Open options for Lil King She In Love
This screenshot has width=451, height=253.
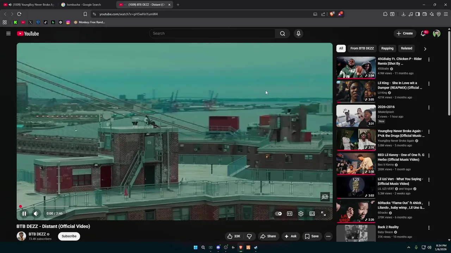click(x=429, y=84)
